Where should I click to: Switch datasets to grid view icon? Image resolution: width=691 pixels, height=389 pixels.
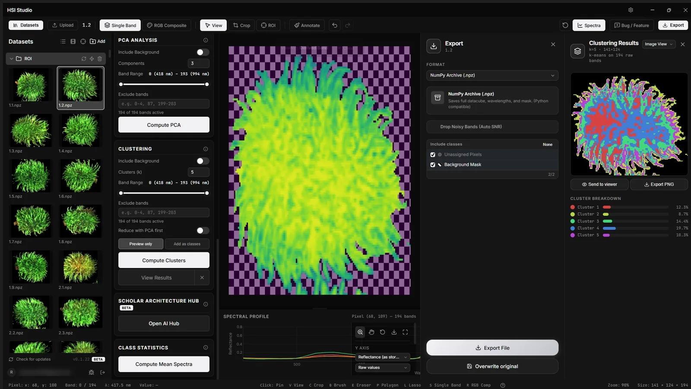(x=73, y=41)
